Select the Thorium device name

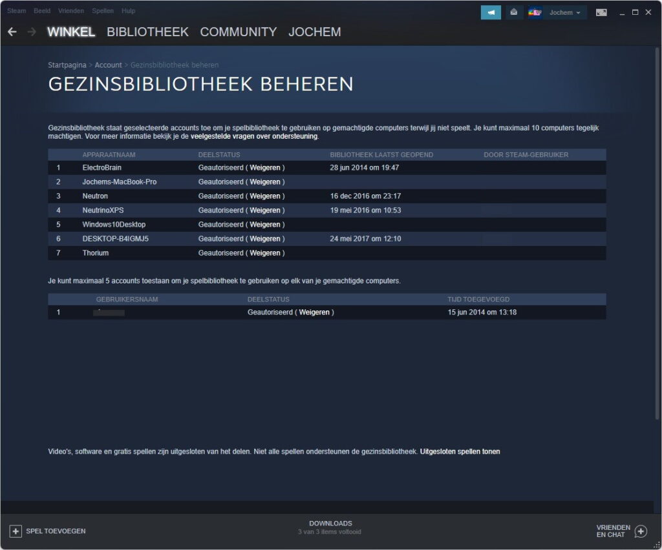96,253
